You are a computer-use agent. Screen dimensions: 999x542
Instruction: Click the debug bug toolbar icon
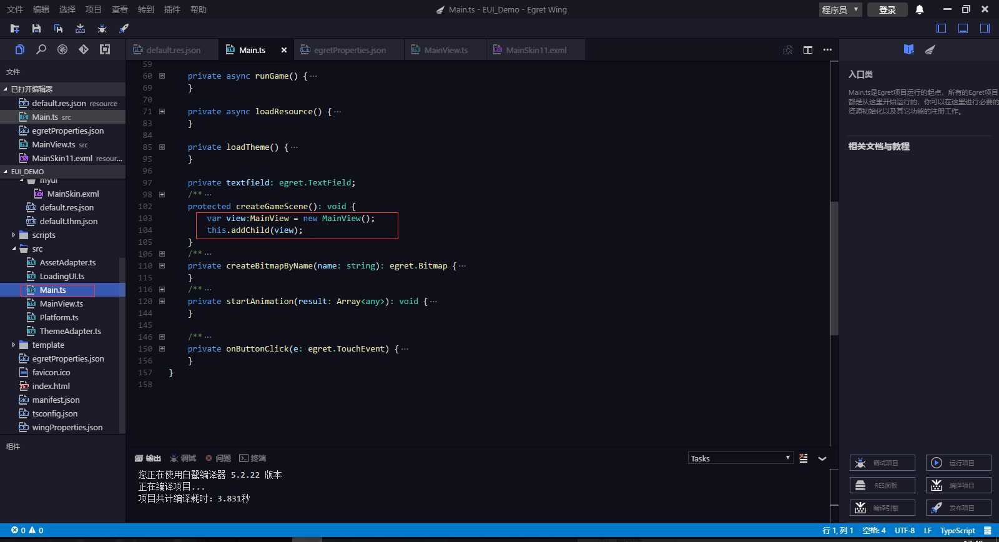point(102,28)
